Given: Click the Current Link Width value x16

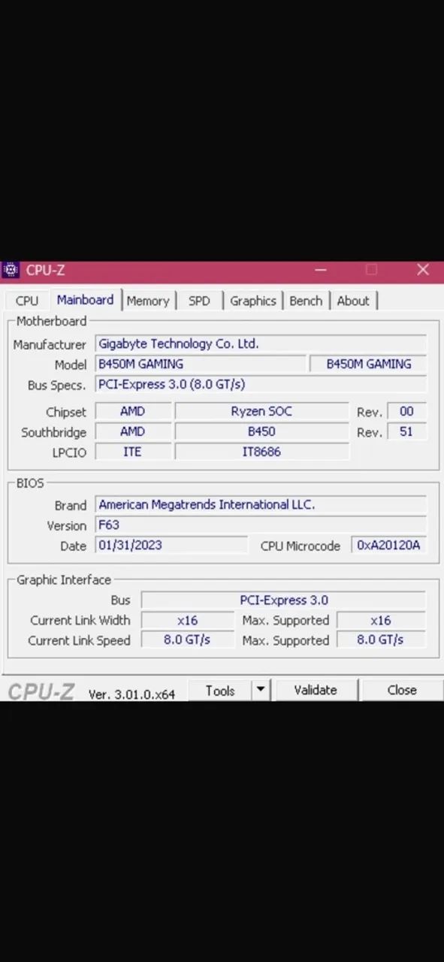Looking at the screenshot, I should click(187, 620).
